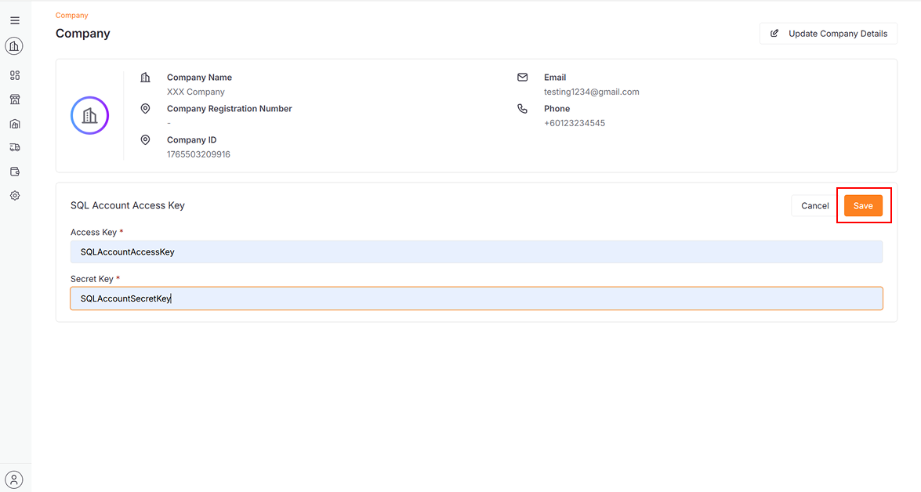Open the warehouse icon in the sidebar
921x492 pixels.
(15, 124)
